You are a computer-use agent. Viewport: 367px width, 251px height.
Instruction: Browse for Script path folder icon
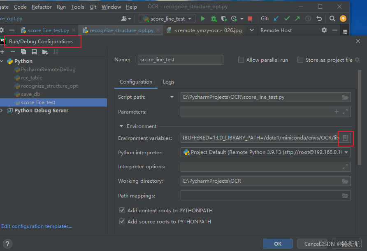[345, 97]
